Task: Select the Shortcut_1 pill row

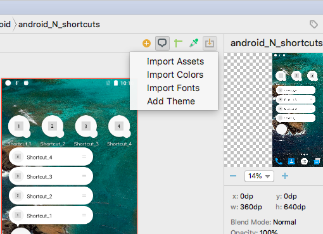Action: click(51, 215)
